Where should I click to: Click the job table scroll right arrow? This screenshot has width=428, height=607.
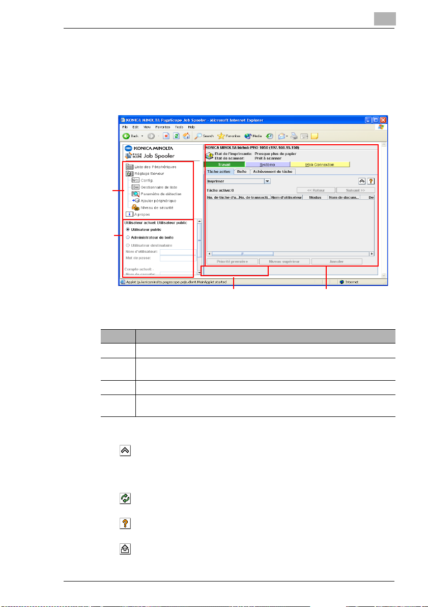372,254
